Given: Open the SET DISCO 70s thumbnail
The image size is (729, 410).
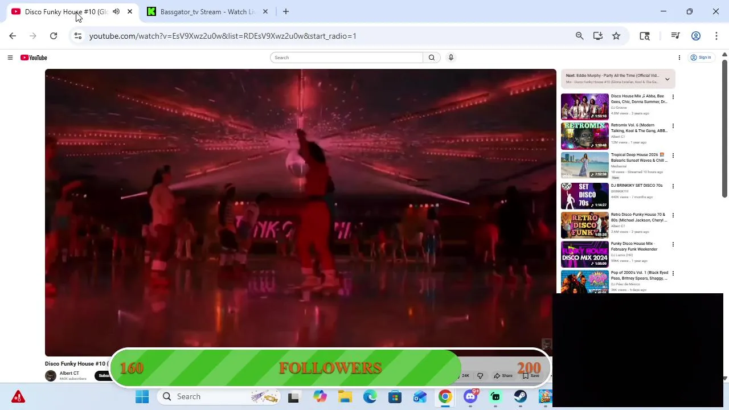Looking at the screenshot, I should point(585,196).
